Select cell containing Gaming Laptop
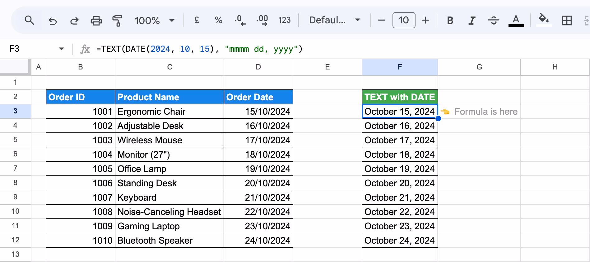Image resolution: width=590 pixels, height=262 pixels. (170, 226)
